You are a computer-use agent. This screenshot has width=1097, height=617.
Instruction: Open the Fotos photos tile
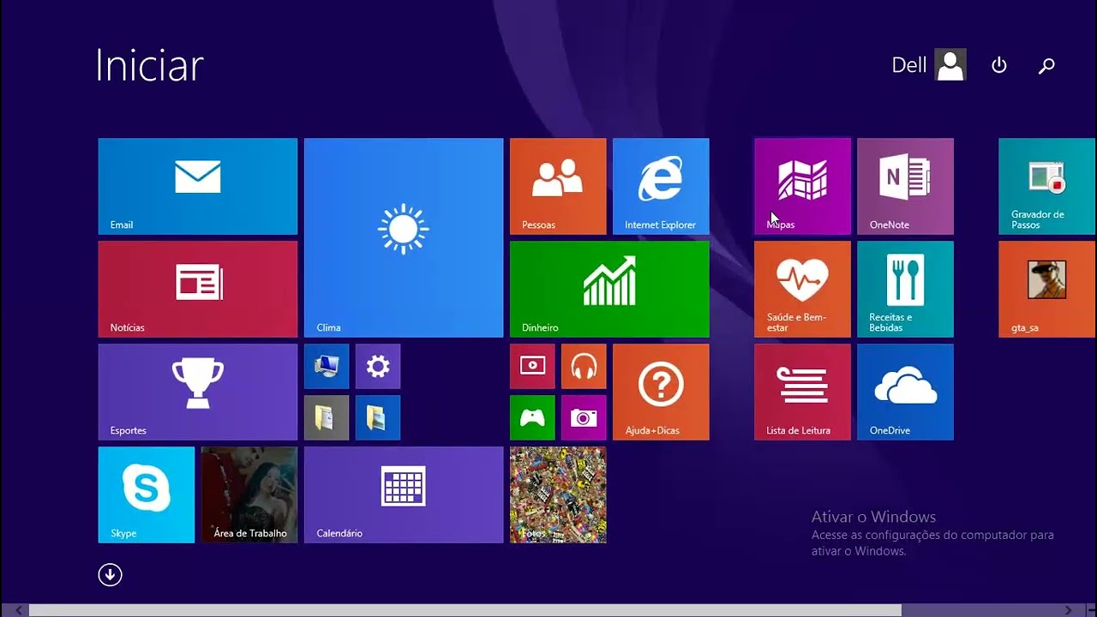tap(558, 494)
